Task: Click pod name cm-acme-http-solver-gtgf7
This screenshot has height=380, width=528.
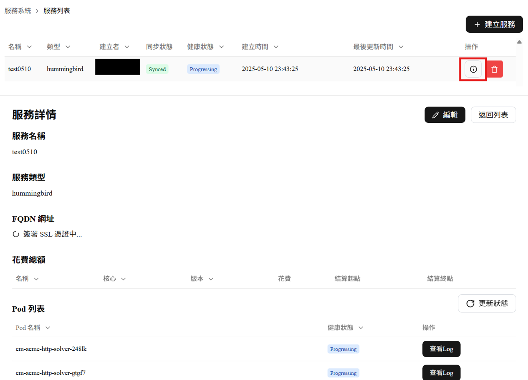Action: pyautogui.click(x=50, y=373)
